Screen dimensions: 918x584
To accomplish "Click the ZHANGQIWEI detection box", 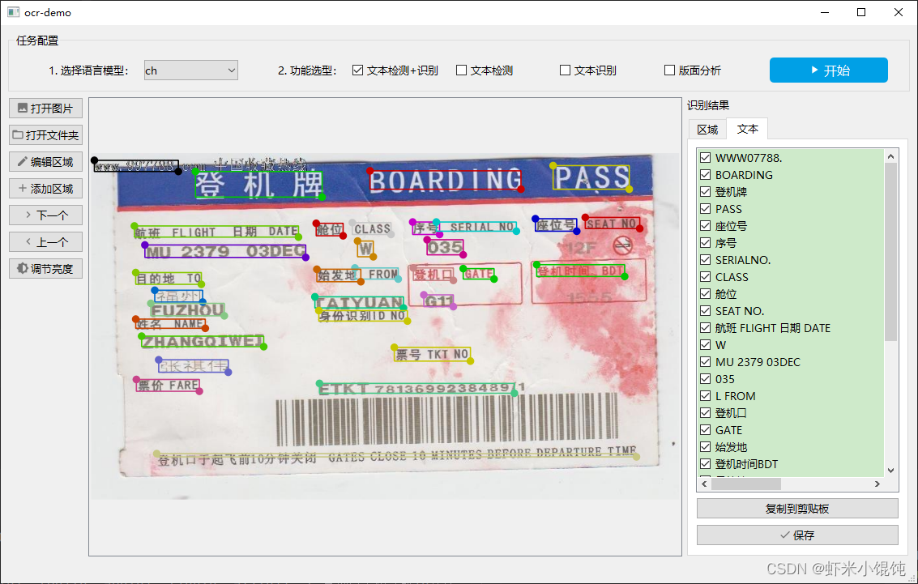I will point(203,342).
